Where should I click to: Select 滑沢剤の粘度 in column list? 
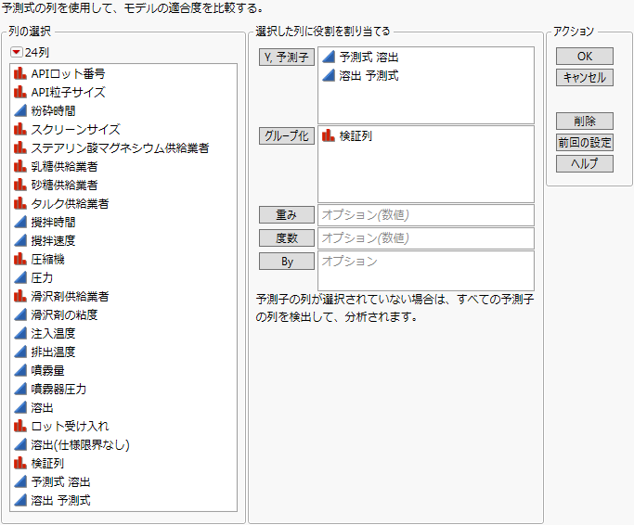(64, 314)
